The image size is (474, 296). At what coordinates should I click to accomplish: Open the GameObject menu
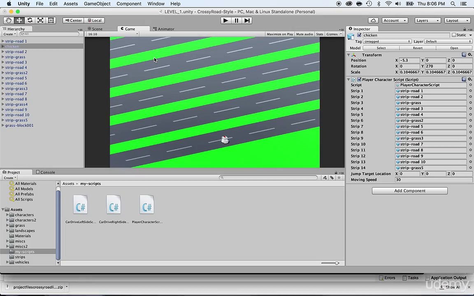(97, 4)
